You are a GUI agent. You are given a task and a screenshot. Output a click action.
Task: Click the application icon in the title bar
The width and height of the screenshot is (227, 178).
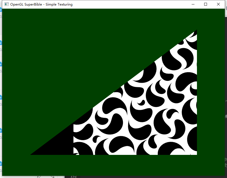(6, 4)
